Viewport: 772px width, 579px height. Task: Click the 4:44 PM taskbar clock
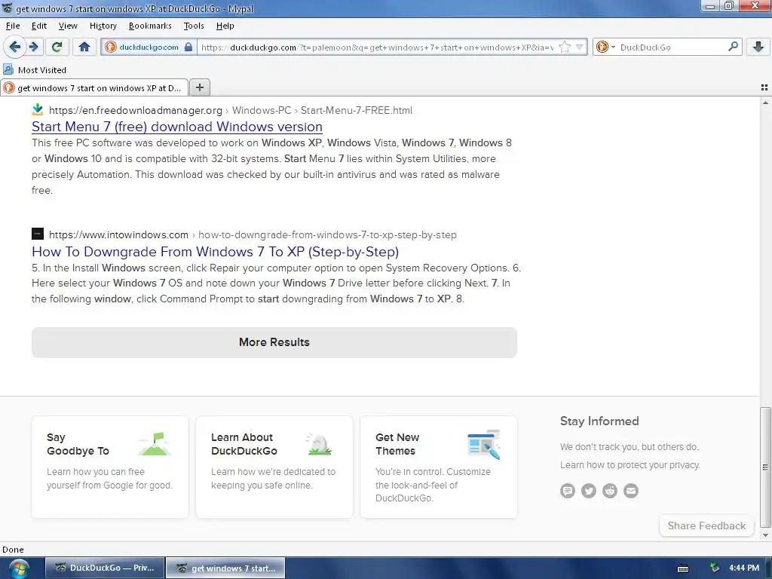pos(744,568)
